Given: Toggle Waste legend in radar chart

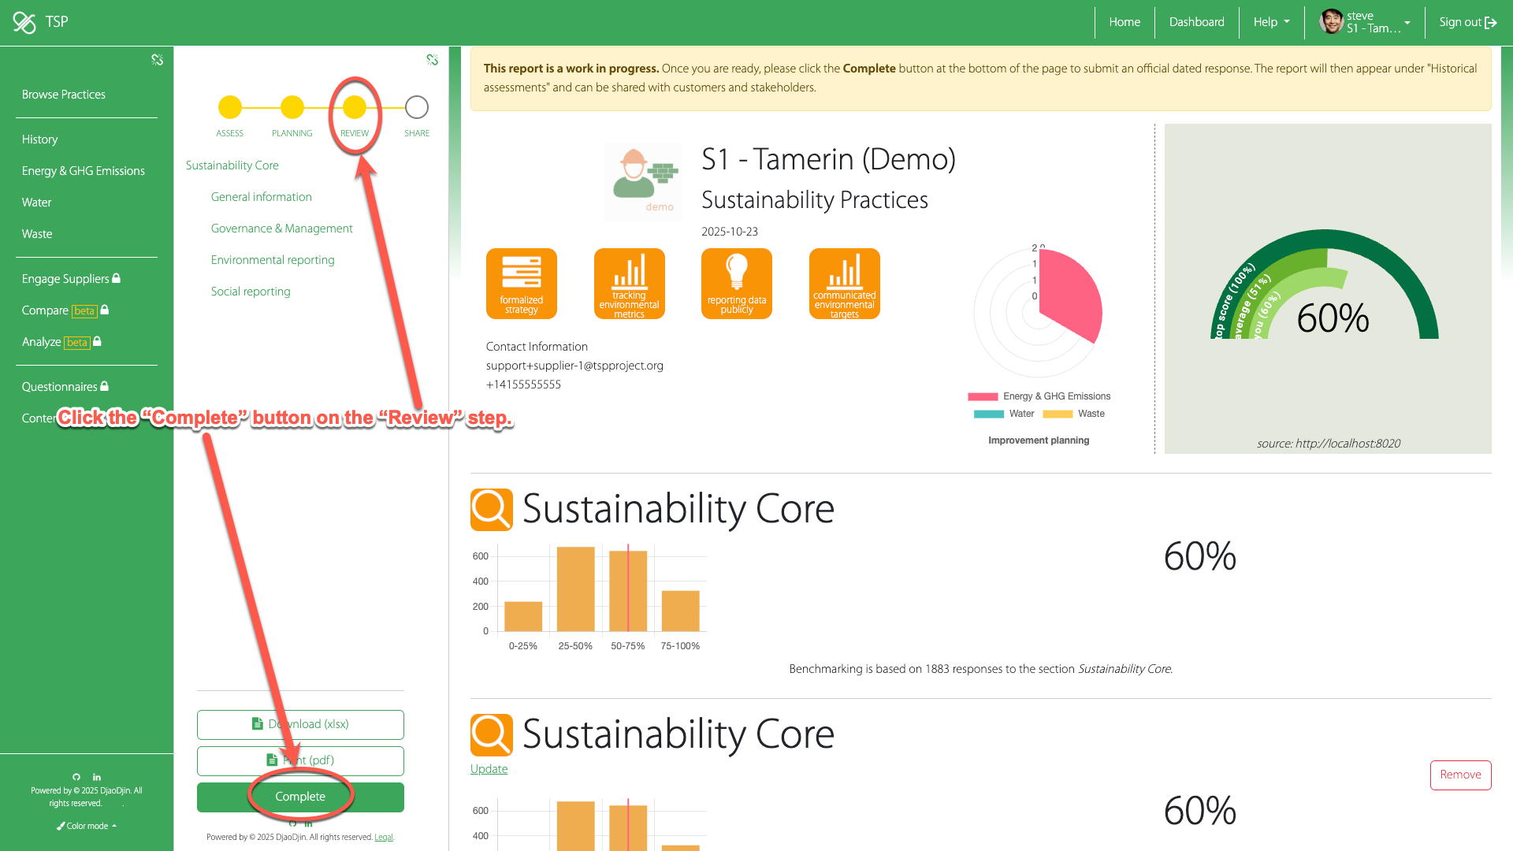Looking at the screenshot, I should [1073, 414].
